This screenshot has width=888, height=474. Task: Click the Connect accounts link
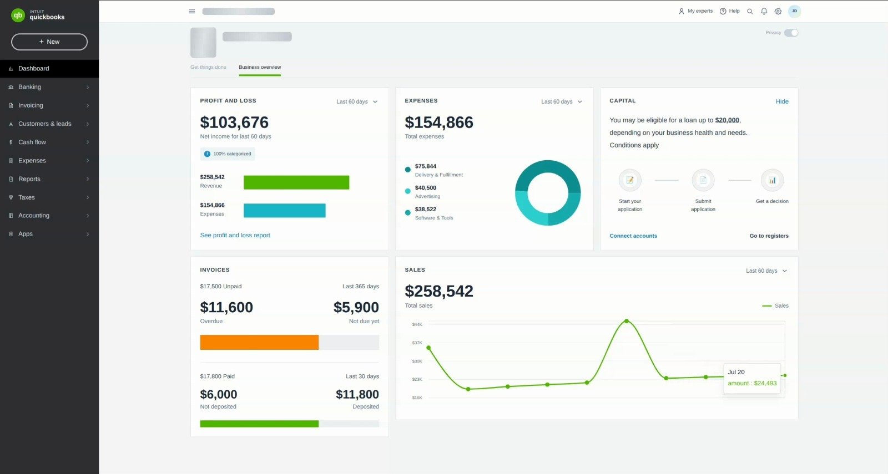pyautogui.click(x=633, y=236)
